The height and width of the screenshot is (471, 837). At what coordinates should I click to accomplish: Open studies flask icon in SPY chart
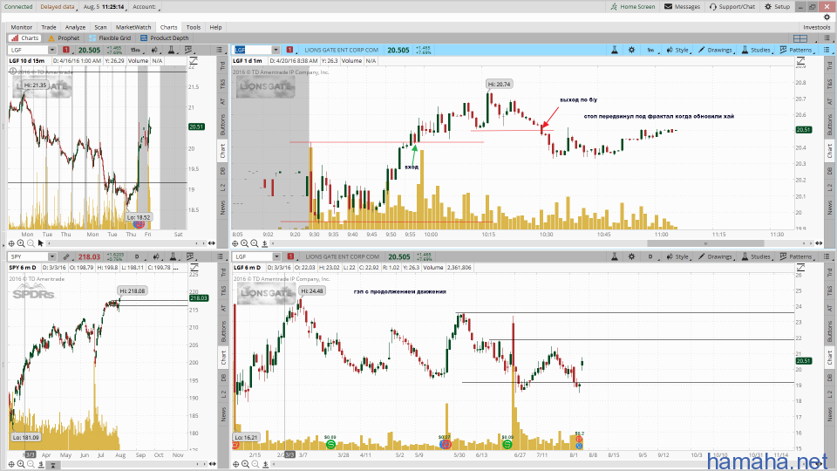coord(173,256)
